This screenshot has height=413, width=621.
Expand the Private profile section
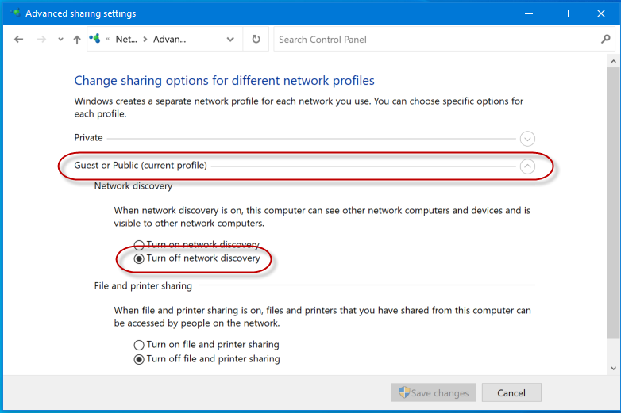click(527, 139)
